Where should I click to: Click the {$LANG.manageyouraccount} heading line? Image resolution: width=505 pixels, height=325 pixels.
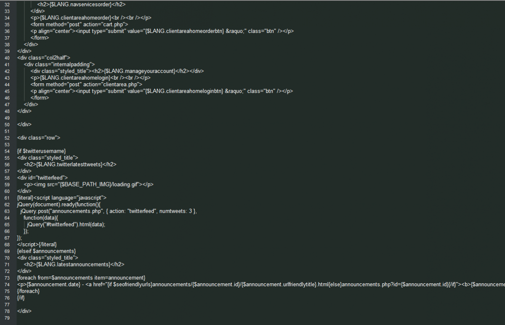(117, 71)
